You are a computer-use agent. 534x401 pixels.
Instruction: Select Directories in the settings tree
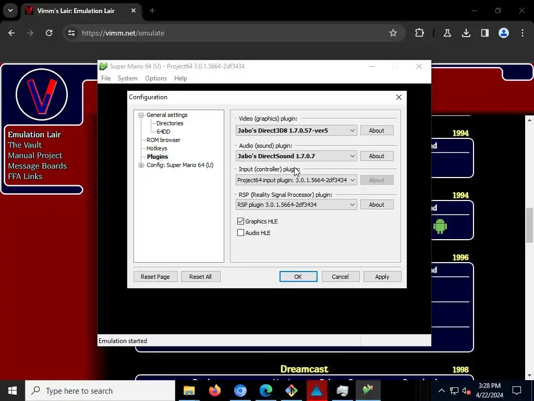(169, 123)
